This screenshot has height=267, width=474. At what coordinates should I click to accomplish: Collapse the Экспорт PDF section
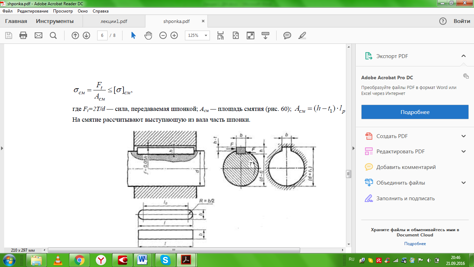(463, 56)
